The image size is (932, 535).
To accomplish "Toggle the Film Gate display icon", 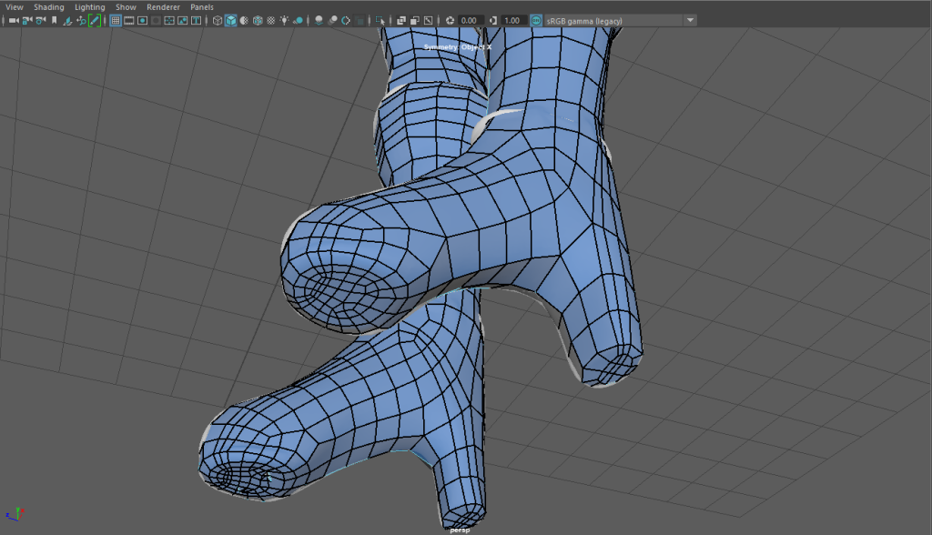I will (x=129, y=20).
